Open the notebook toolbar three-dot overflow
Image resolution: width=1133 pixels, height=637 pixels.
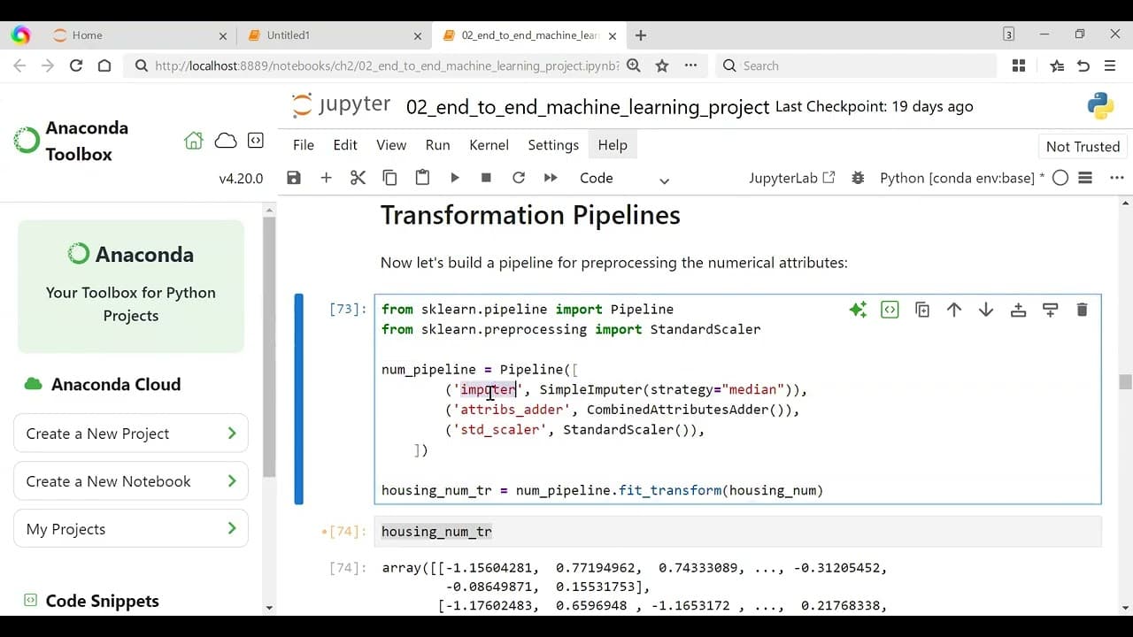(1117, 178)
